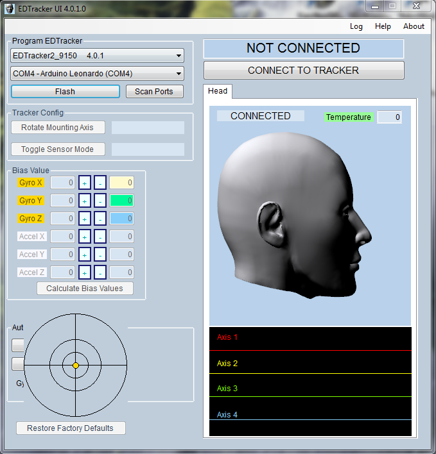436x454 pixels.
Task: Click the EDTracker head icon in title bar
Action: pos(9,9)
